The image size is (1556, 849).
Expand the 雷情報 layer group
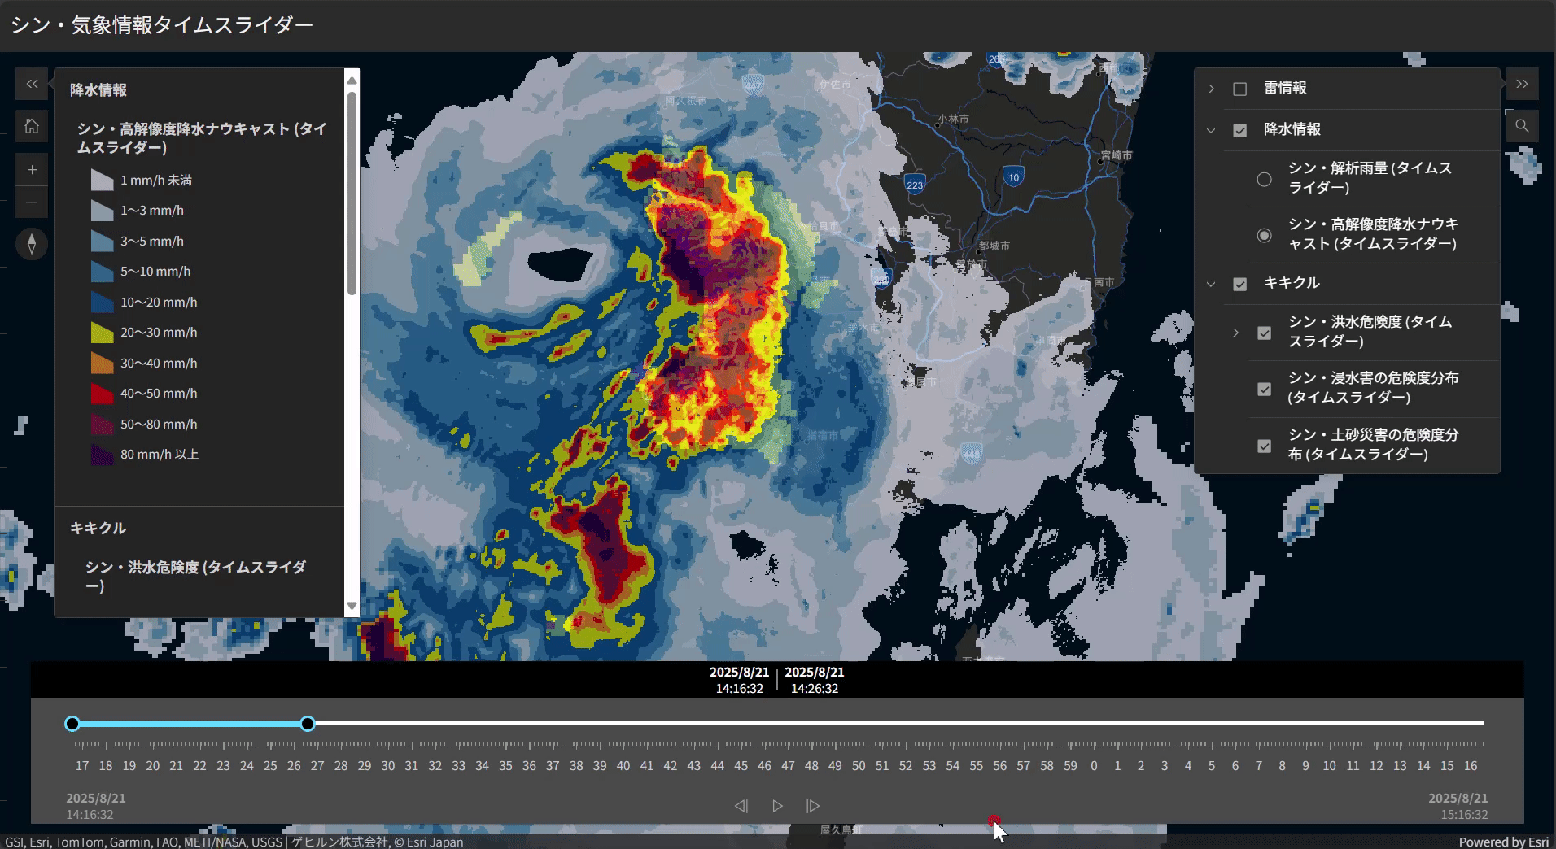[1211, 89]
